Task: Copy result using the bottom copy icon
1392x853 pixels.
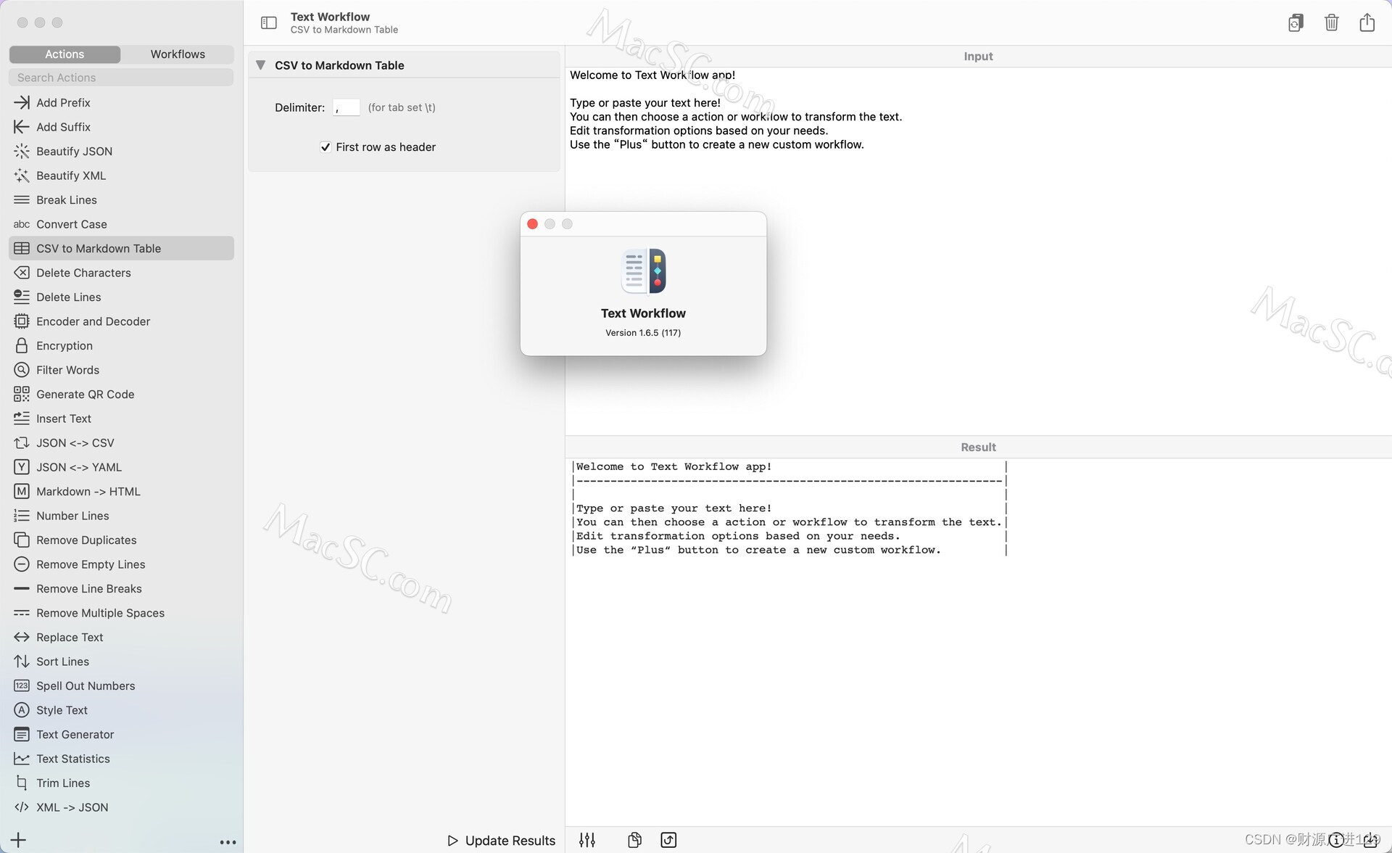Action: coord(634,840)
